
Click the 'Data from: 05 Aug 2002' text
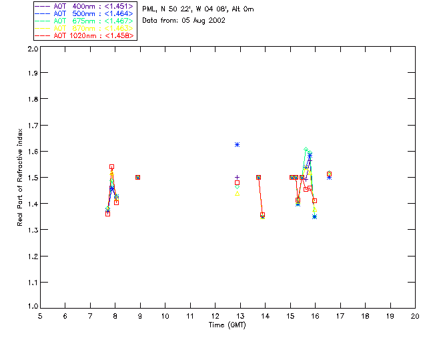coord(184,21)
